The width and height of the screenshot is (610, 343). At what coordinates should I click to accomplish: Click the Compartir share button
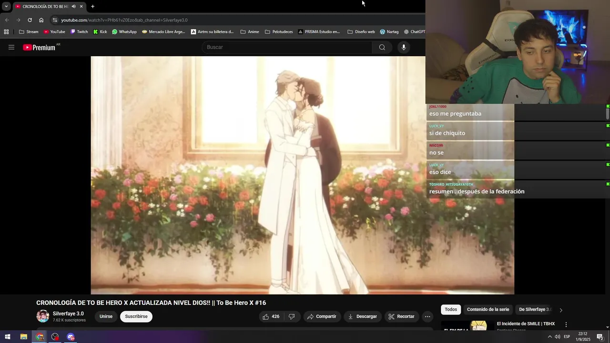click(322, 316)
